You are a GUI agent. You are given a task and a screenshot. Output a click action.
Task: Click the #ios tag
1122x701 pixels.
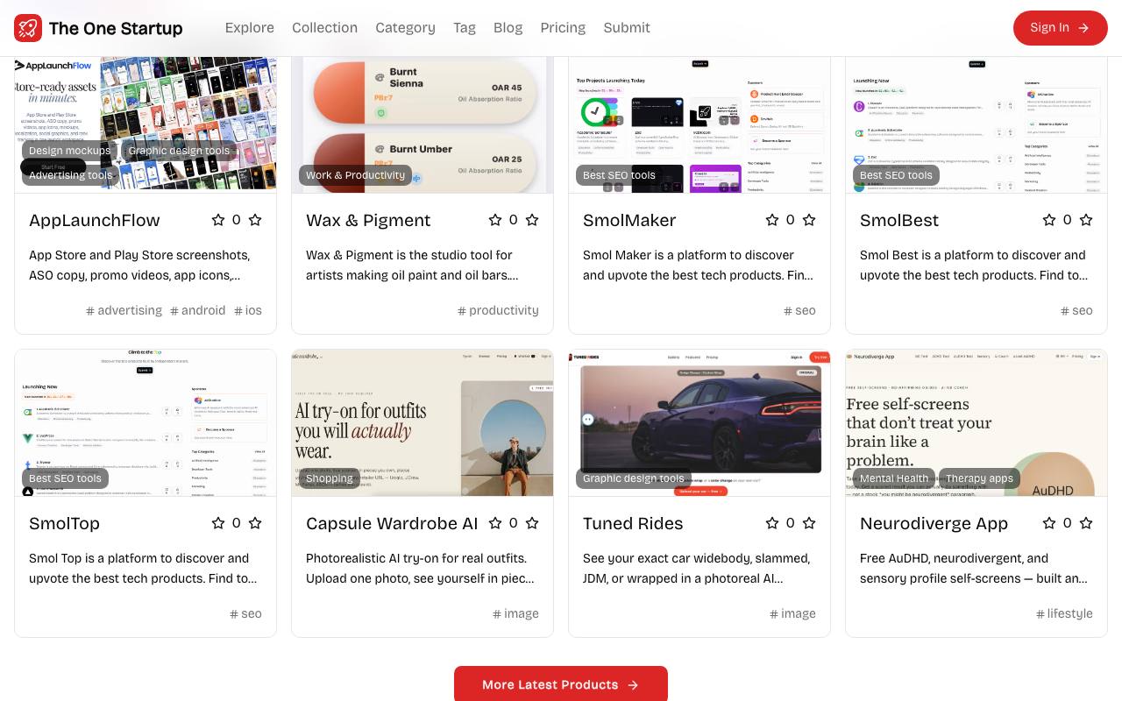coord(248,310)
